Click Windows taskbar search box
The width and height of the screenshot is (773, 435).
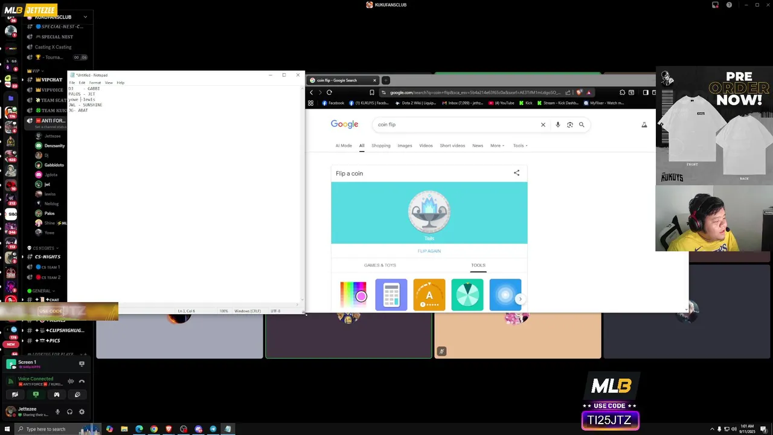[57, 429]
